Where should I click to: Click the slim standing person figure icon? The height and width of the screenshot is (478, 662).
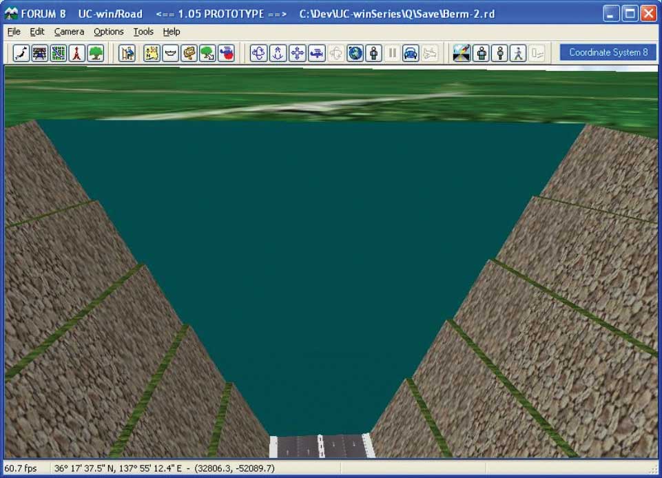click(500, 53)
